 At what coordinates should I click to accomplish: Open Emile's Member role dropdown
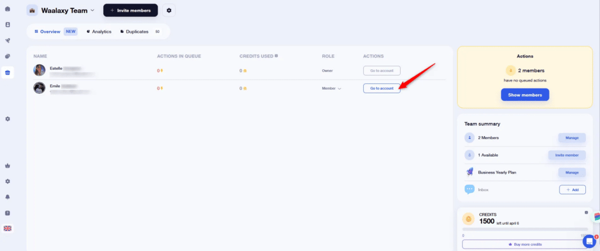point(332,89)
